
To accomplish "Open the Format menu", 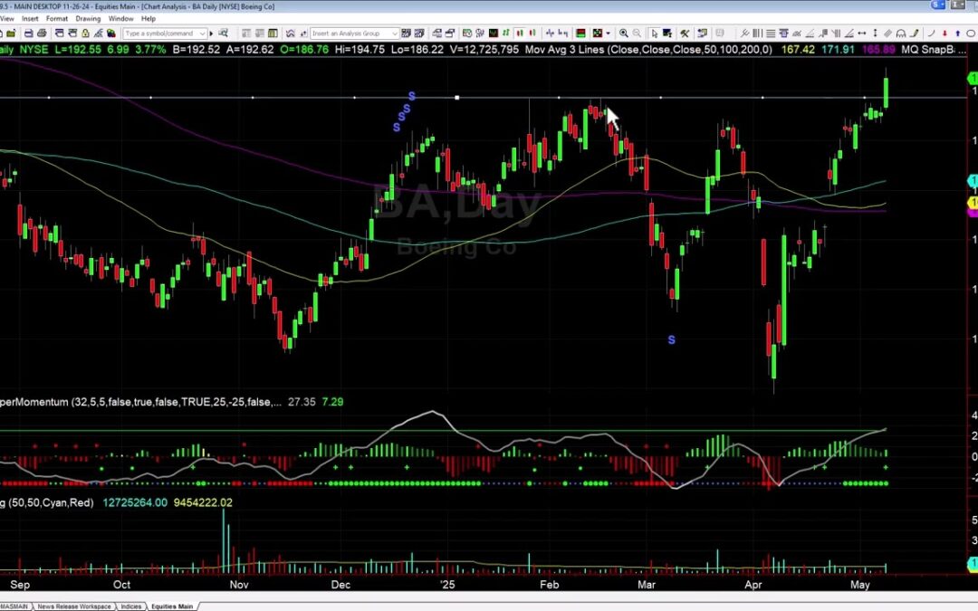I will (x=57, y=19).
